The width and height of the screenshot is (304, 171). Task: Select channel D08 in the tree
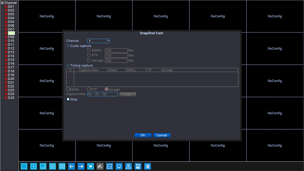(x=11, y=33)
